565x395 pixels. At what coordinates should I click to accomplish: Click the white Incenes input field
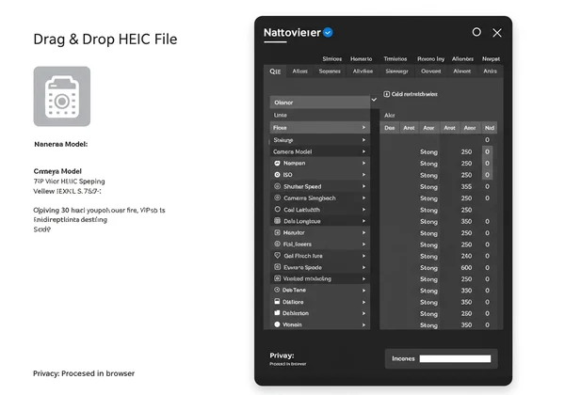point(455,358)
